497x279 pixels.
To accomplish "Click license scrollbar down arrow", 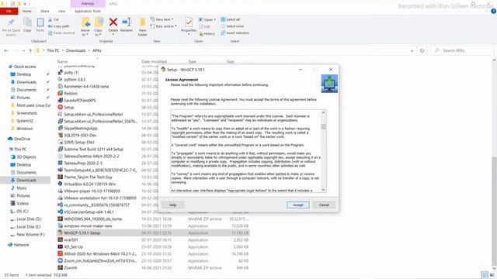I will [323, 190].
